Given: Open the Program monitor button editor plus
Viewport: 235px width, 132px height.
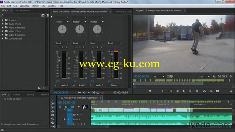Looking at the screenshot, I should tap(231, 91).
